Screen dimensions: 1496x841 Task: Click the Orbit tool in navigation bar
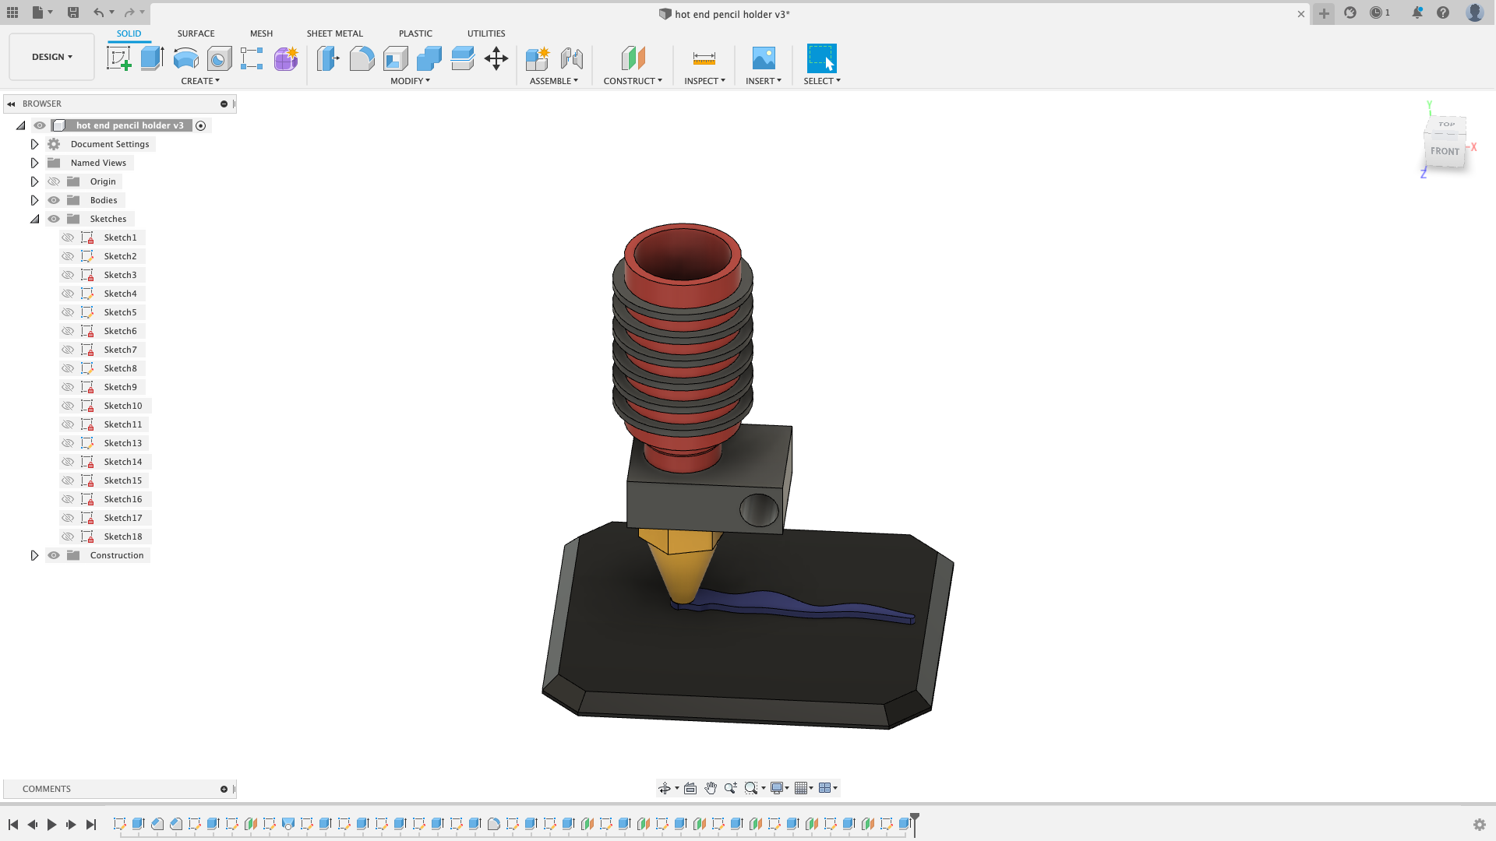click(x=665, y=788)
